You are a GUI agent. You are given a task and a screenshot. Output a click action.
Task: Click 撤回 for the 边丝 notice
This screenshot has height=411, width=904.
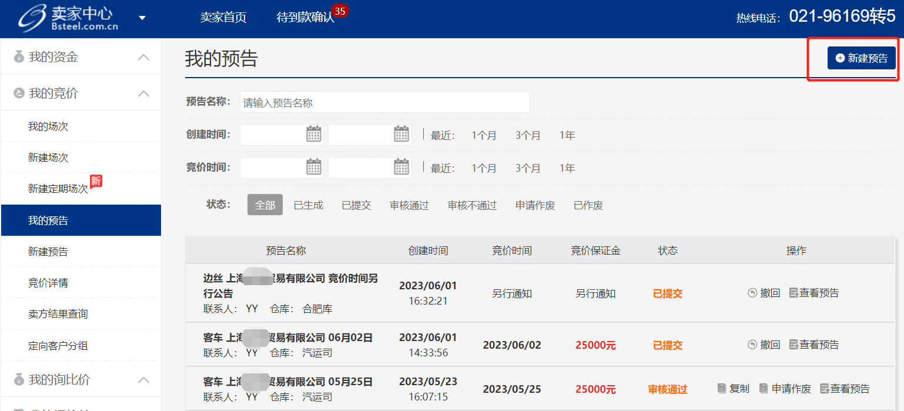click(x=764, y=293)
